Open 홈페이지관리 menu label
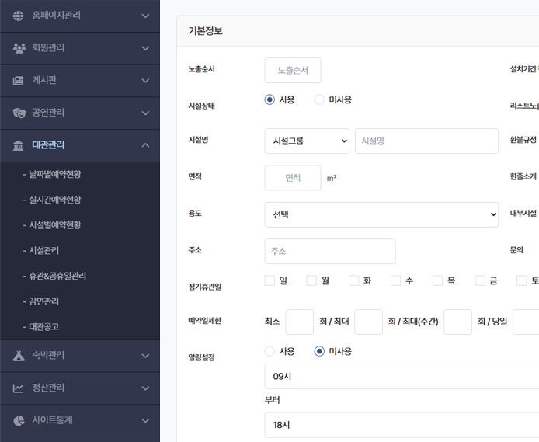The height and width of the screenshot is (442, 539). 56,16
